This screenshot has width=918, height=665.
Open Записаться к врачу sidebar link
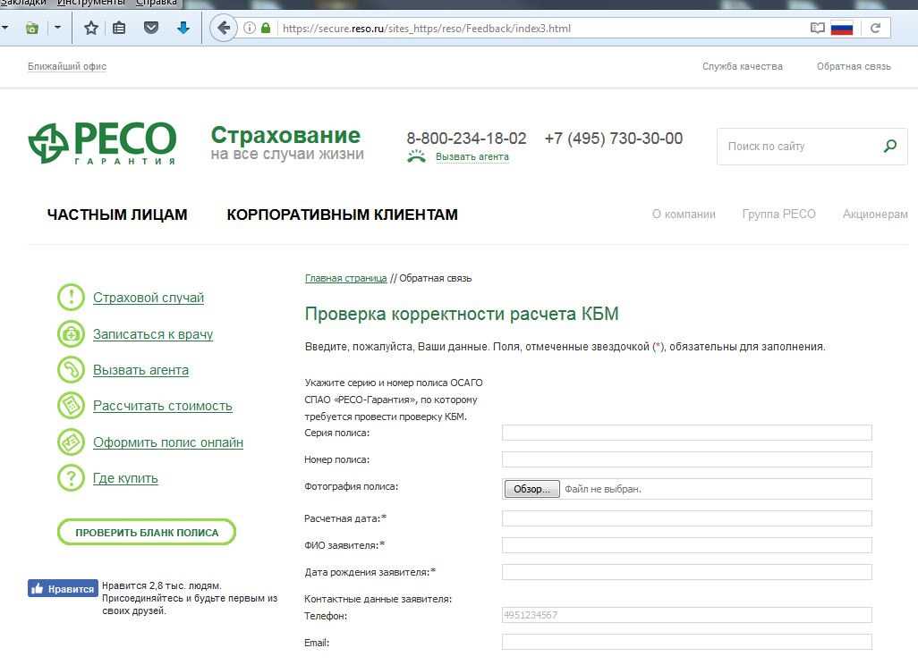pos(153,334)
